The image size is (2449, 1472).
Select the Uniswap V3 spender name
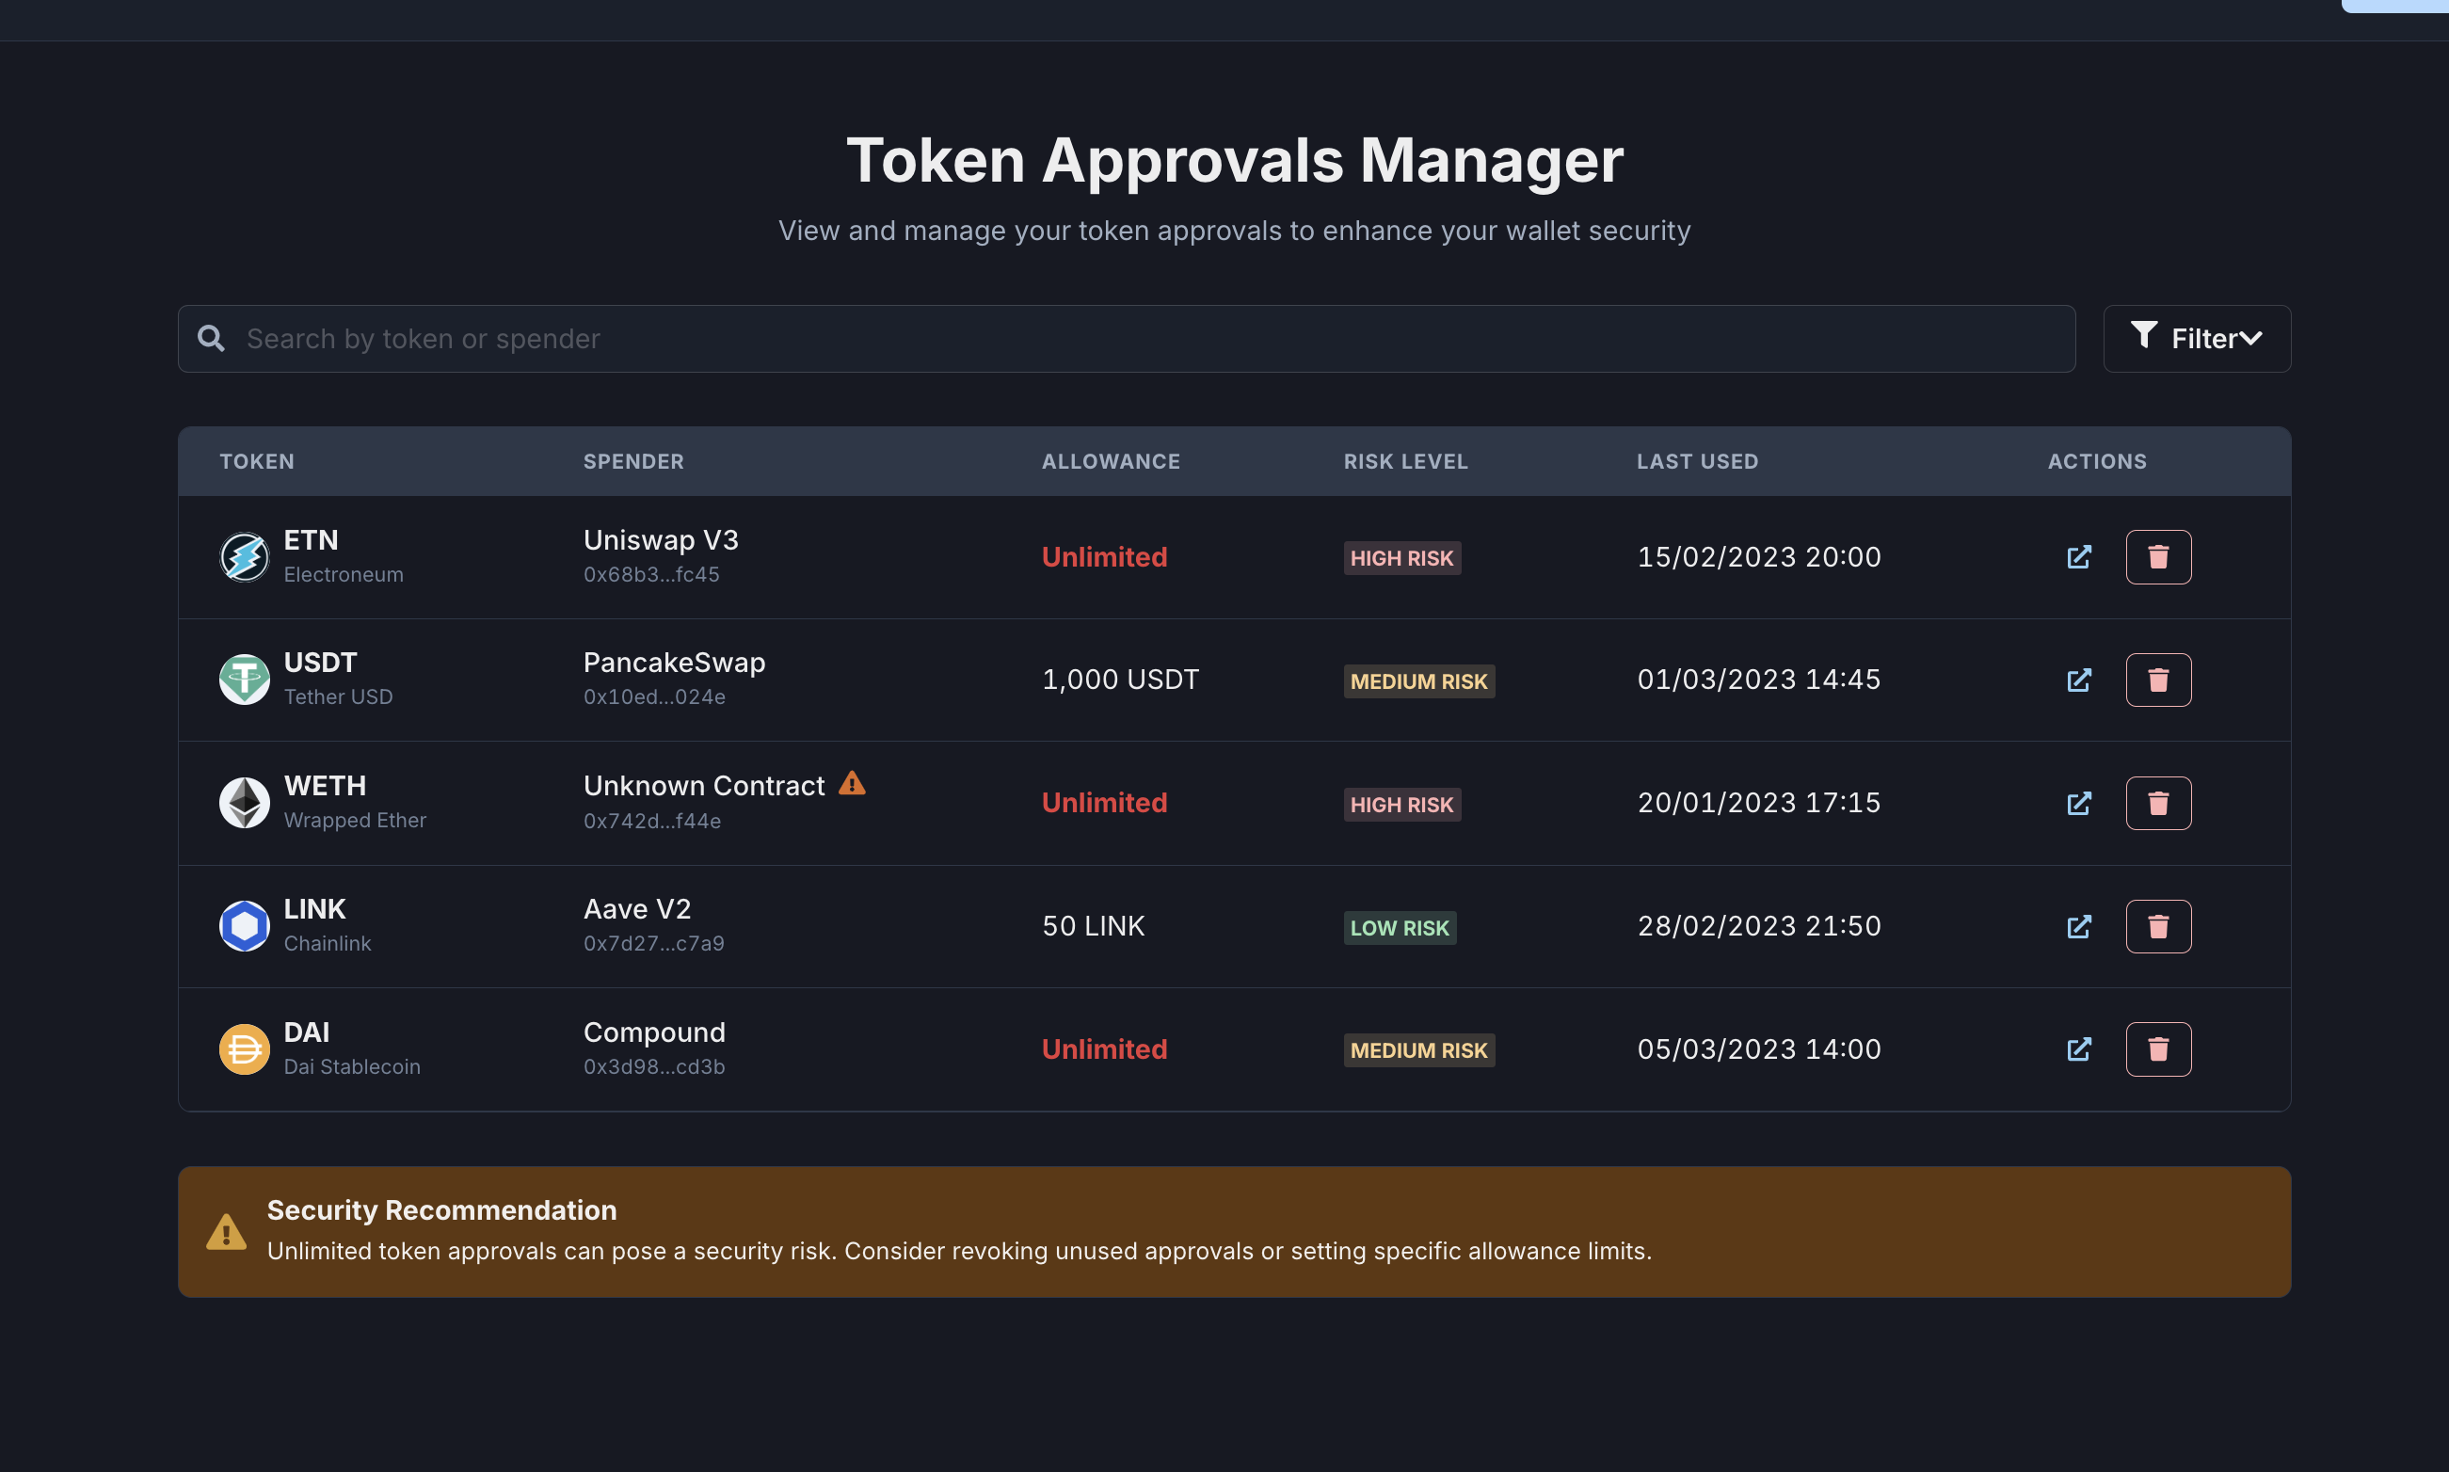(x=661, y=539)
